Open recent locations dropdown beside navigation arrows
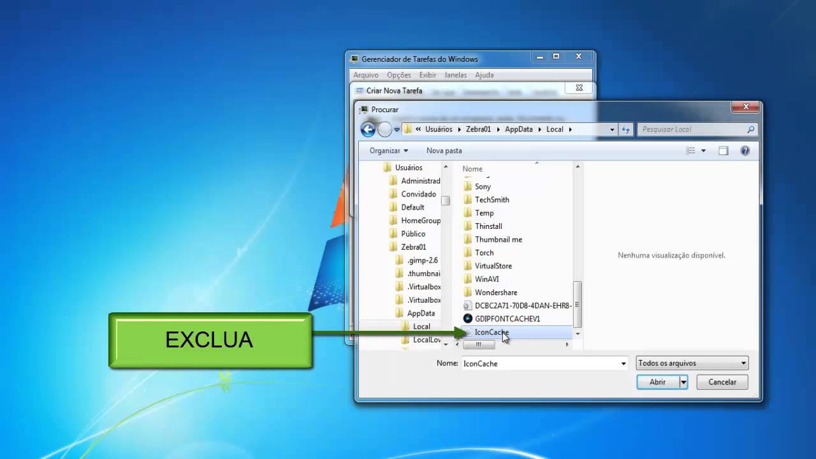Image resolution: width=816 pixels, height=459 pixels. point(397,129)
